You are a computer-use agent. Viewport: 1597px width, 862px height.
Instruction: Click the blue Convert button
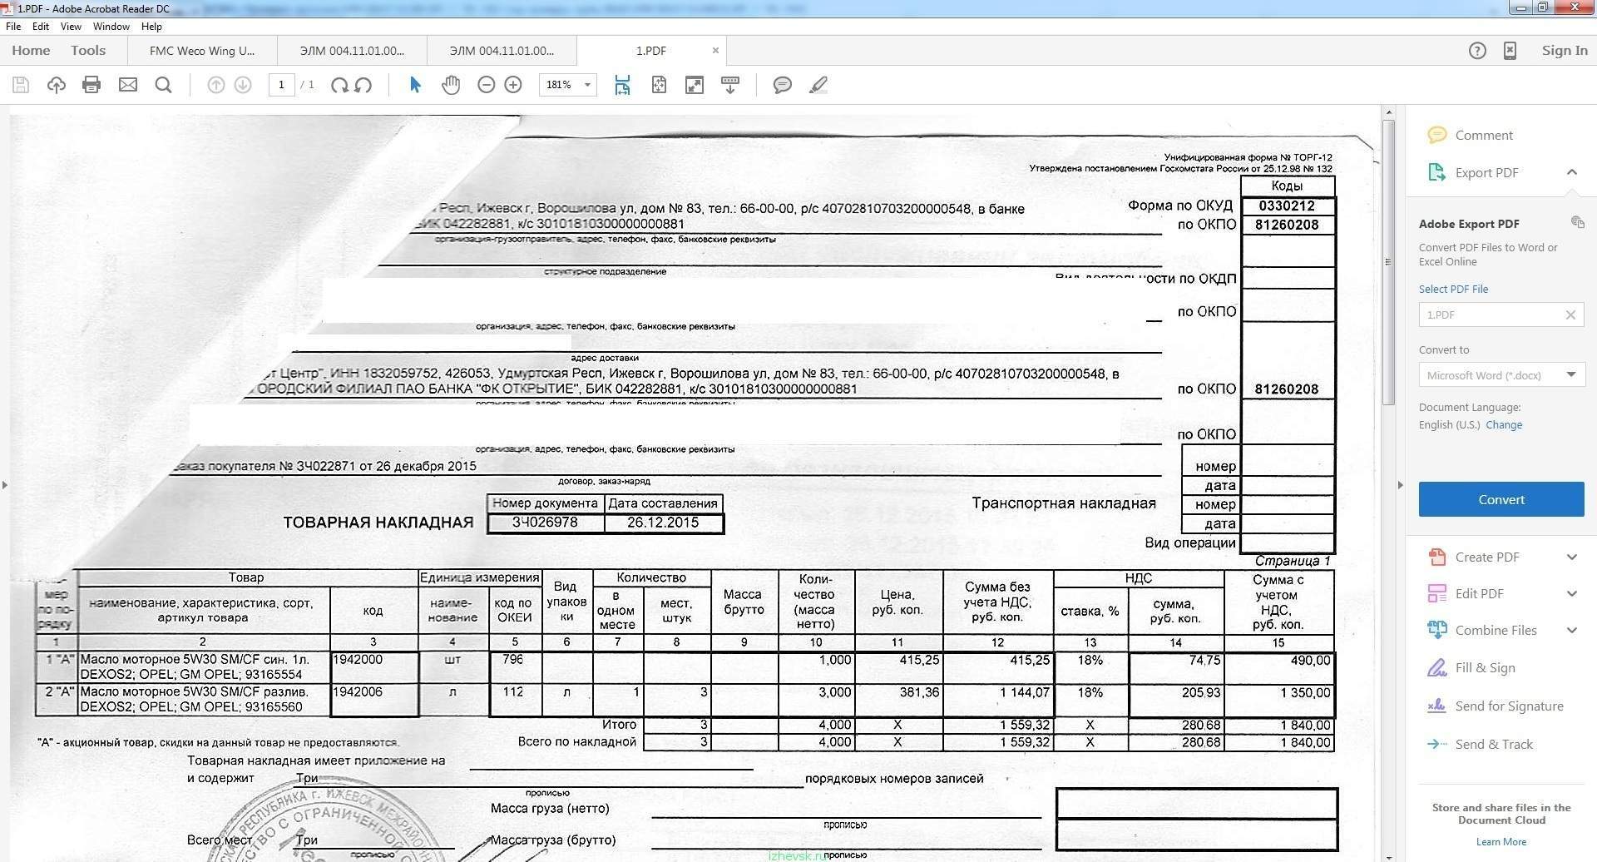[x=1501, y=499]
